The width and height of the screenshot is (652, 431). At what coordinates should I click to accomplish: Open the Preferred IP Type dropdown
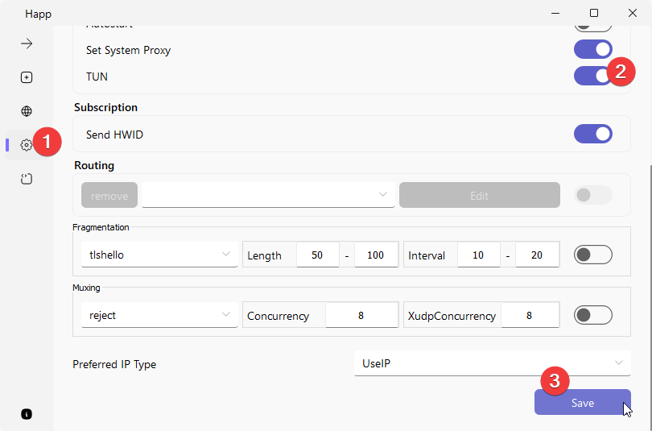coord(491,363)
